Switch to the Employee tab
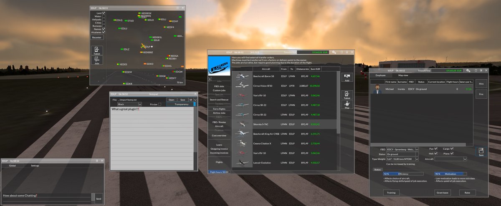 (x=380, y=75)
